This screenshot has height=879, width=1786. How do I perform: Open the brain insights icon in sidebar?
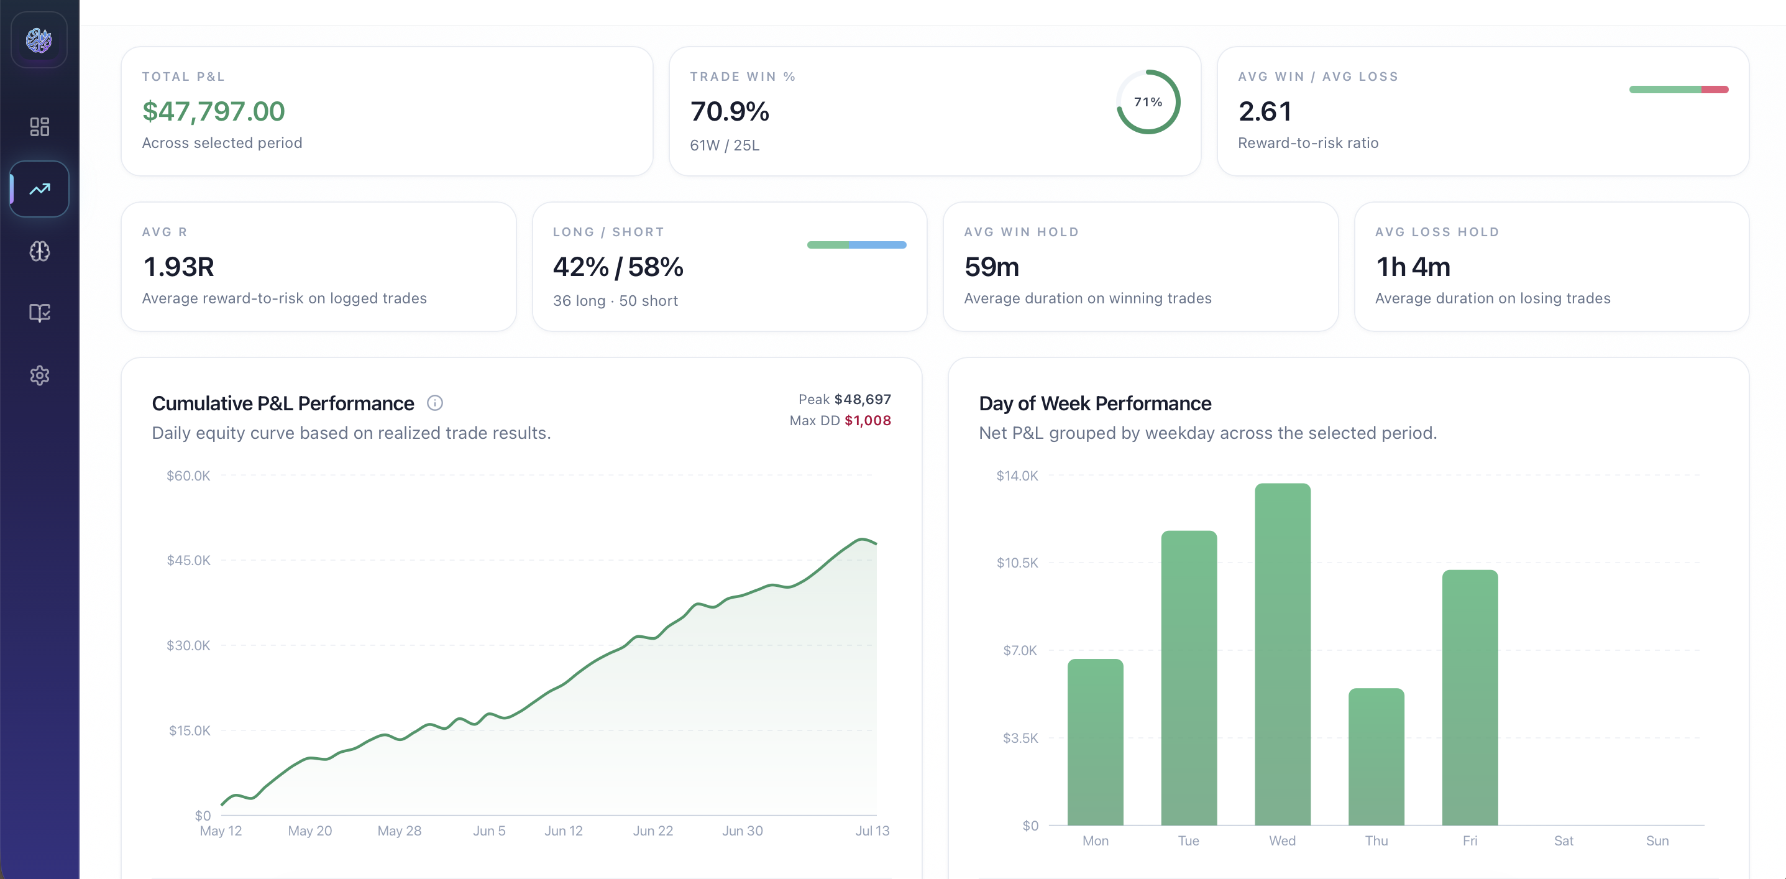(40, 251)
